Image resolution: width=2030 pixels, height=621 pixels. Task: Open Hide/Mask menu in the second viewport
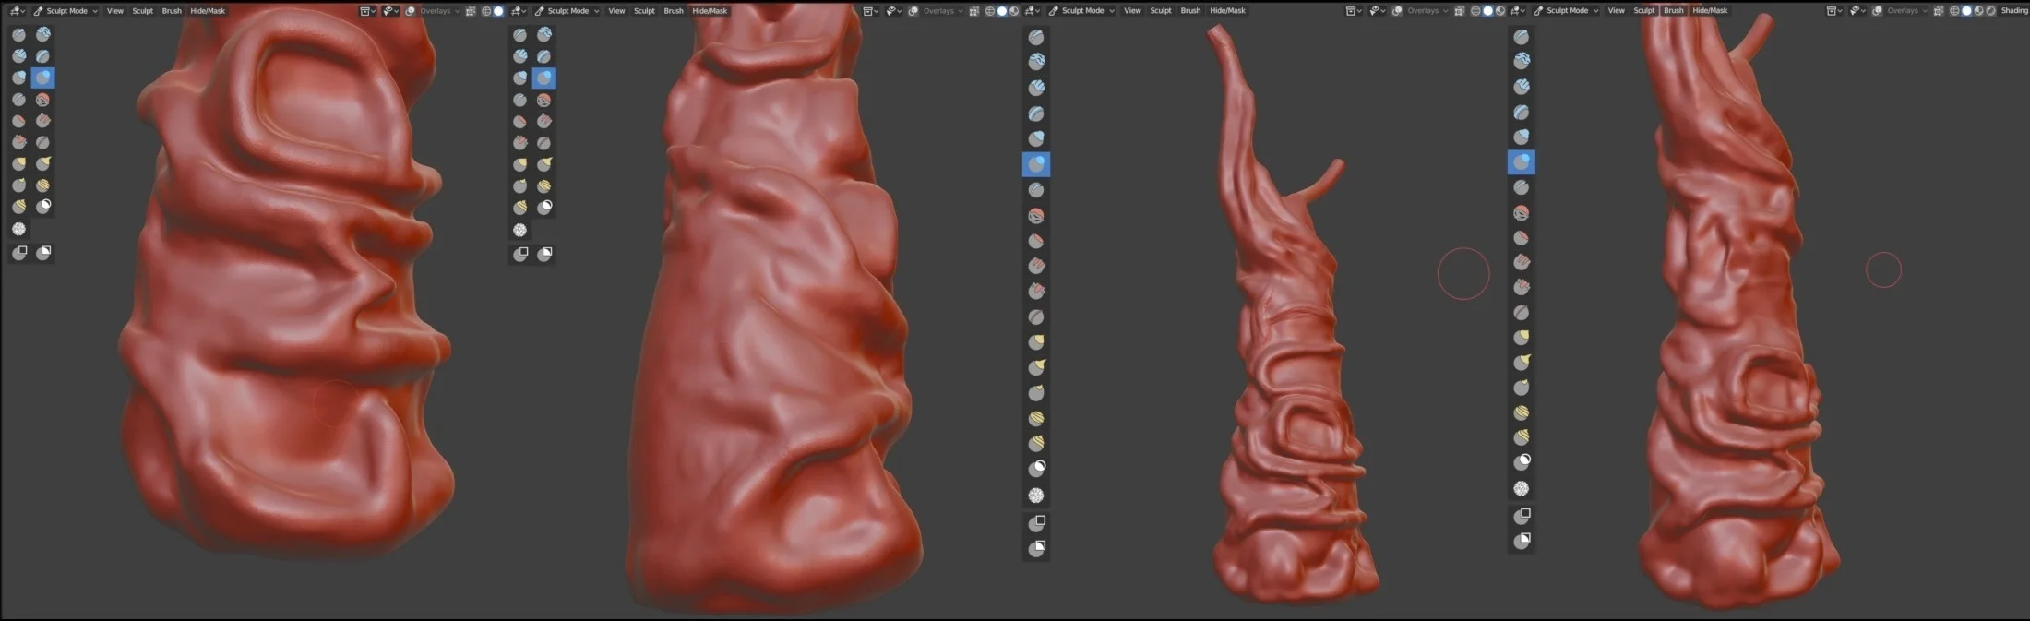point(710,11)
